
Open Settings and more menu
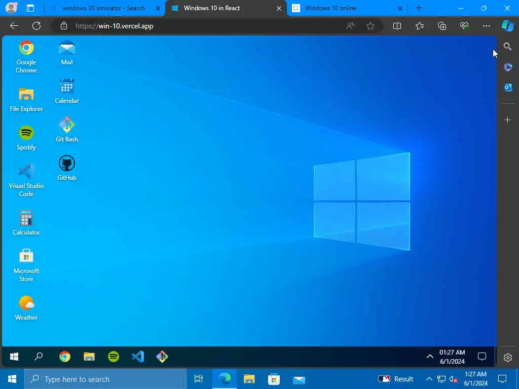486,26
